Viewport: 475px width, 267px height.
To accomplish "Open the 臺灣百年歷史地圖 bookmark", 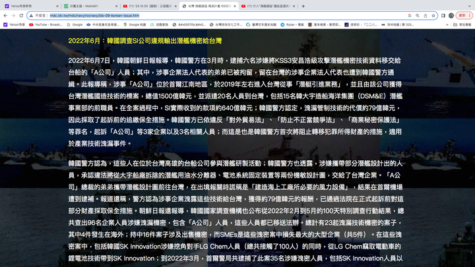I will (261, 24).
